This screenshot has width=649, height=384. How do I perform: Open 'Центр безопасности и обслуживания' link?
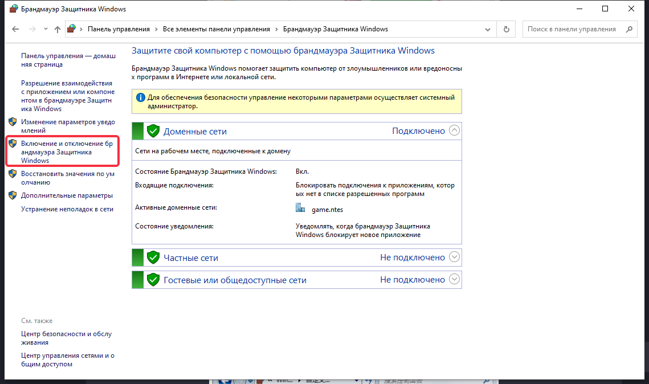pos(66,338)
